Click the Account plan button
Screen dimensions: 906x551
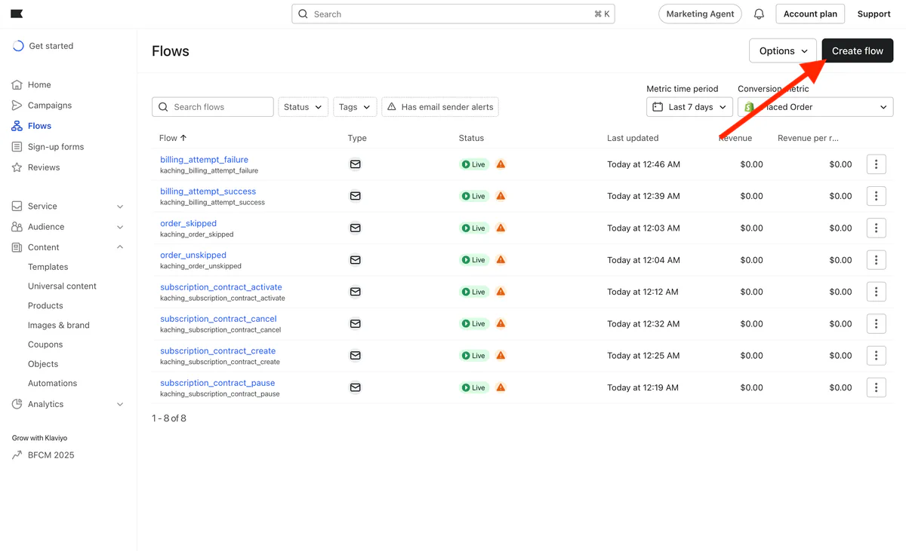(810, 14)
